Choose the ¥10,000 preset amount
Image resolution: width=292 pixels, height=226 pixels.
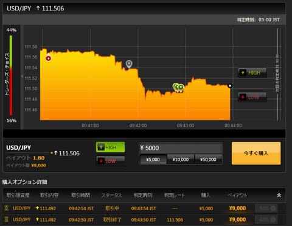(181, 160)
